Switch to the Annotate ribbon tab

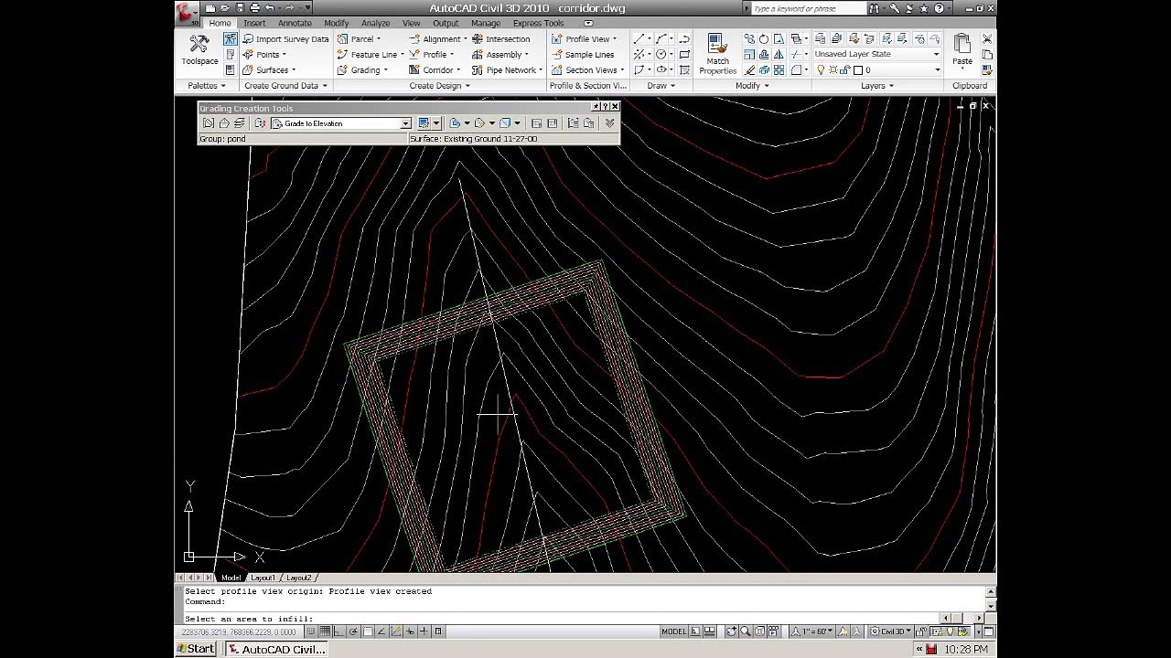click(295, 23)
